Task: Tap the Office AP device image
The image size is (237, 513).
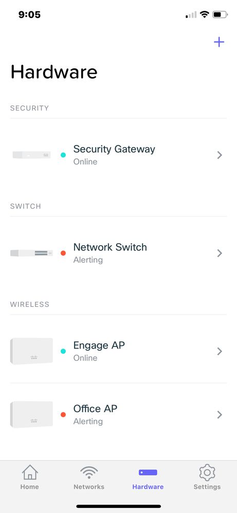Action: pyautogui.click(x=31, y=414)
